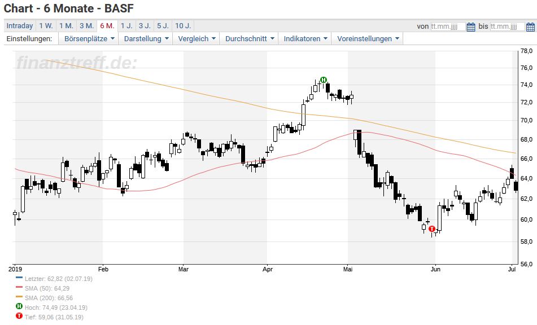Click 'SMA (50): 64,29' legend text
537x325 pixels.
coord(47,288)
